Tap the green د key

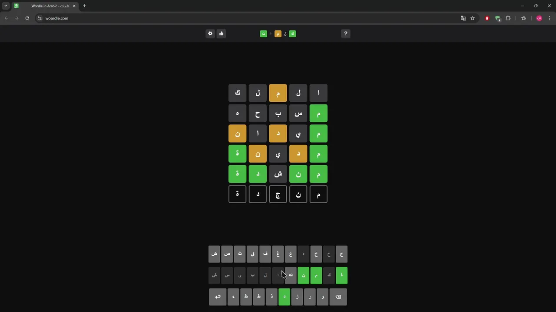click(284, 297)
